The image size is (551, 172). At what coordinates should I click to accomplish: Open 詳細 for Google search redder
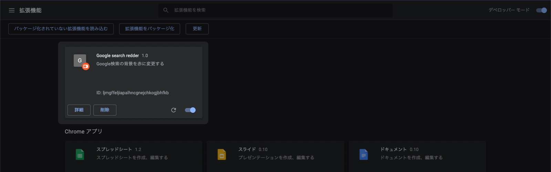pos(79,110)
